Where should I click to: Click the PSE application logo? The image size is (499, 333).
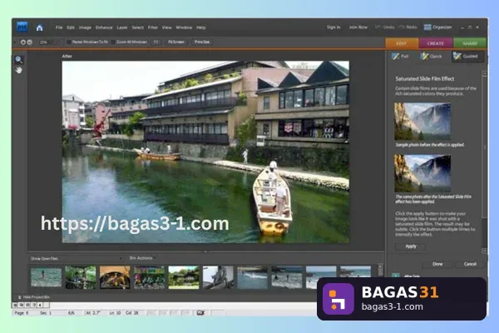[22, 27]
